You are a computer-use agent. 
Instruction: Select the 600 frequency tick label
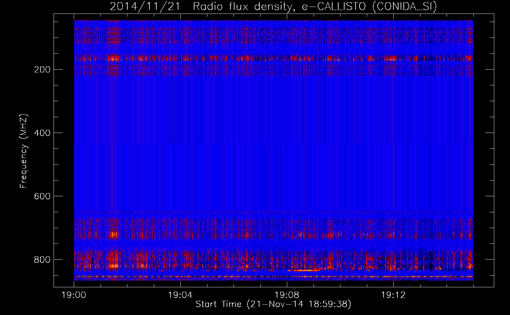click(x=42, y=196)
